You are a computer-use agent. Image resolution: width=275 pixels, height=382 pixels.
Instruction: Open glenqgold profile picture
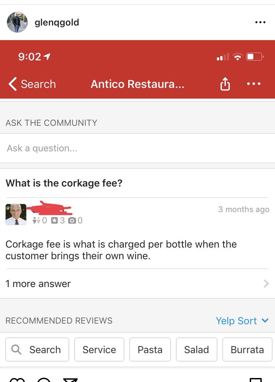click(x=17, y=22)
